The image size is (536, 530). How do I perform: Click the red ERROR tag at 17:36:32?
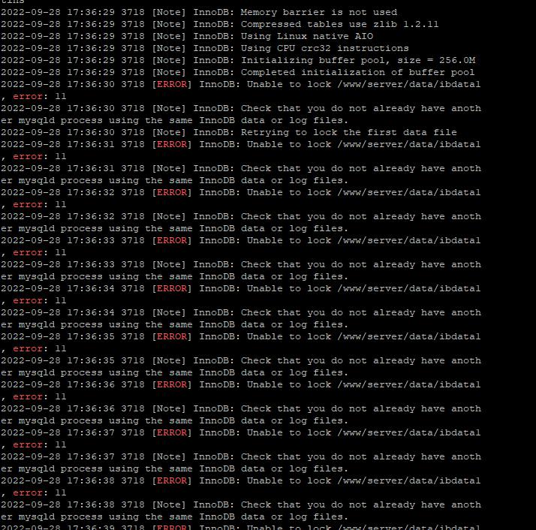pos(172,192)
